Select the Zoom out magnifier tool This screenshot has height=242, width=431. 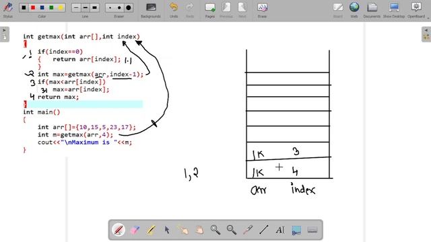coord(232,230)
